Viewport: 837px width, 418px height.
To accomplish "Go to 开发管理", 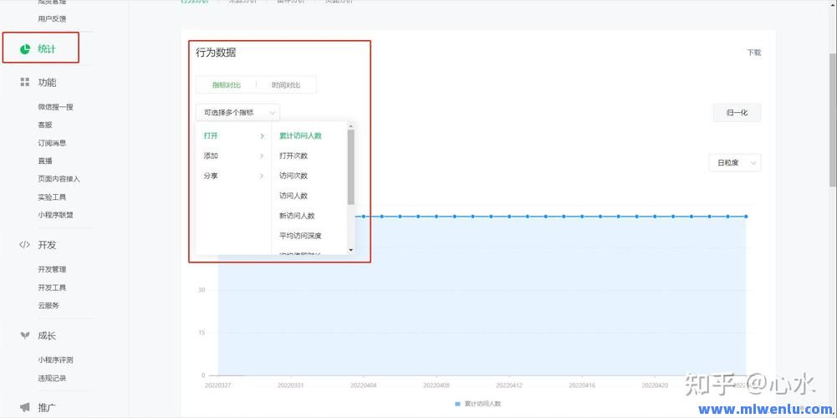I will 52,269.
